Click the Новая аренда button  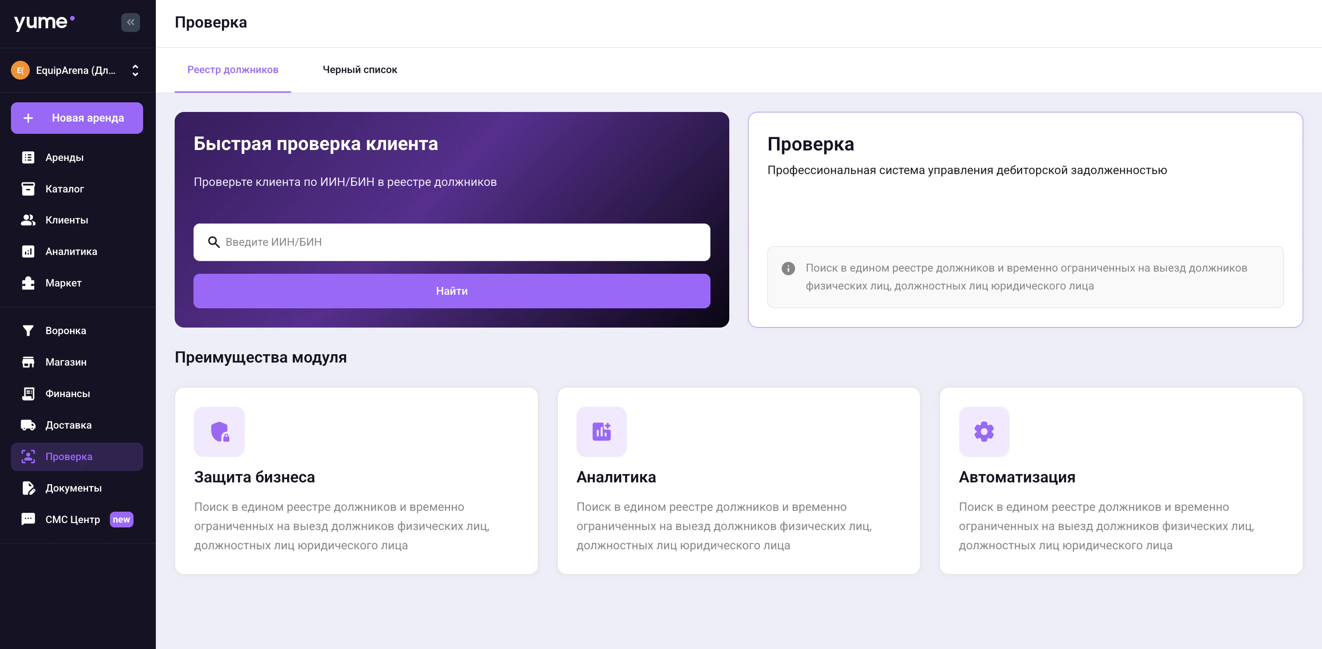(77, 118)
